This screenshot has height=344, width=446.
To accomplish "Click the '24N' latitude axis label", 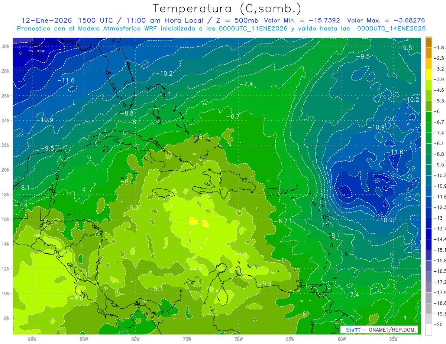I will click(x=6, y=121).
